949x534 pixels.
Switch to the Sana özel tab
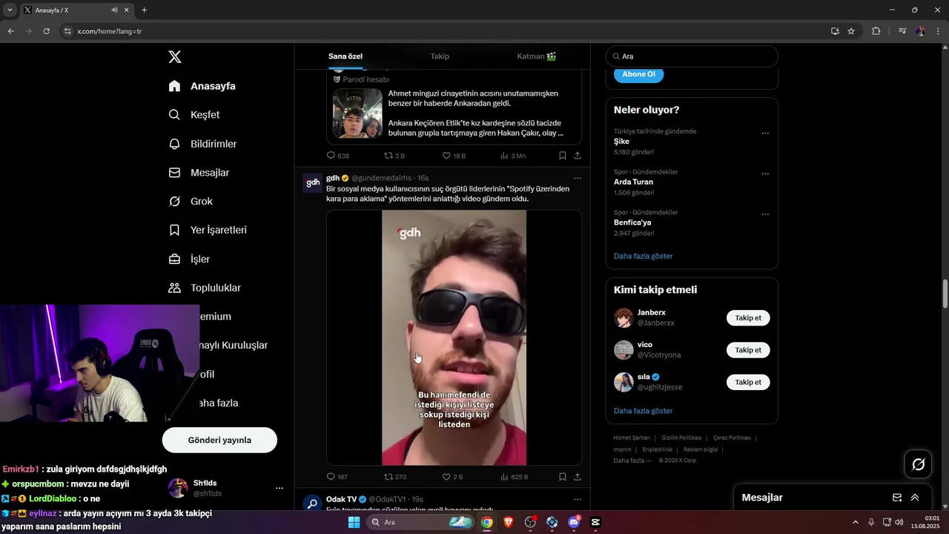click(x=345, y=56)
